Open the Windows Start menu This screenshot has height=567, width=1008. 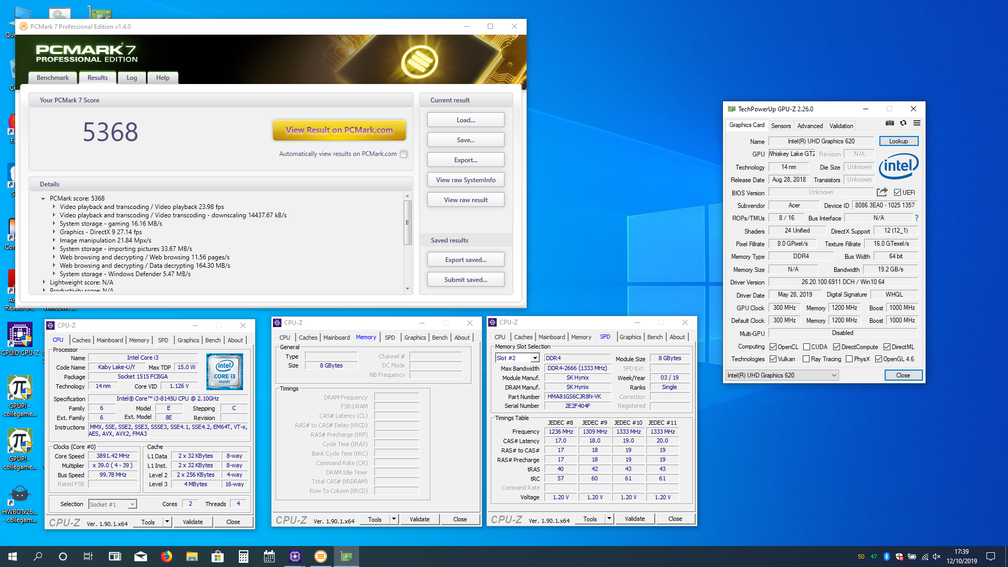pyautogui.click(x=13, y=556)
